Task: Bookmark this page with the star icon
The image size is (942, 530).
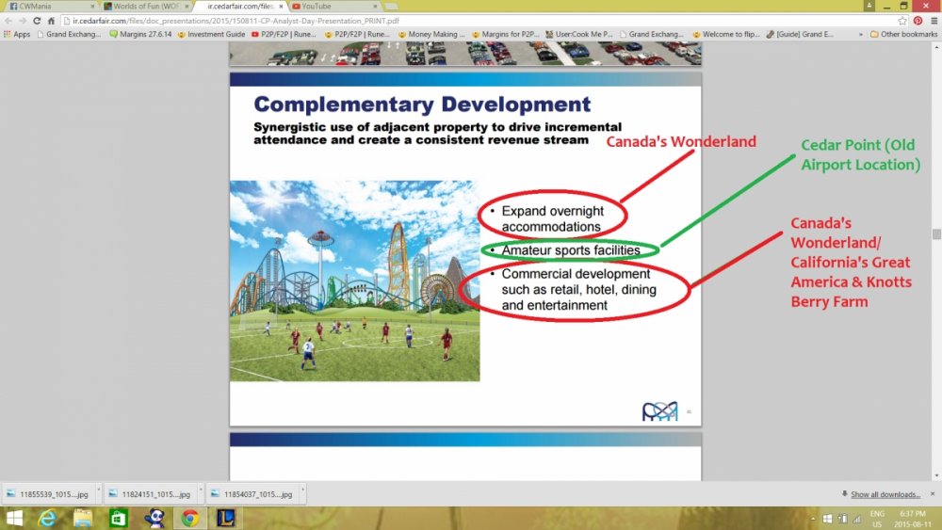Action: [x=902, y=20]
